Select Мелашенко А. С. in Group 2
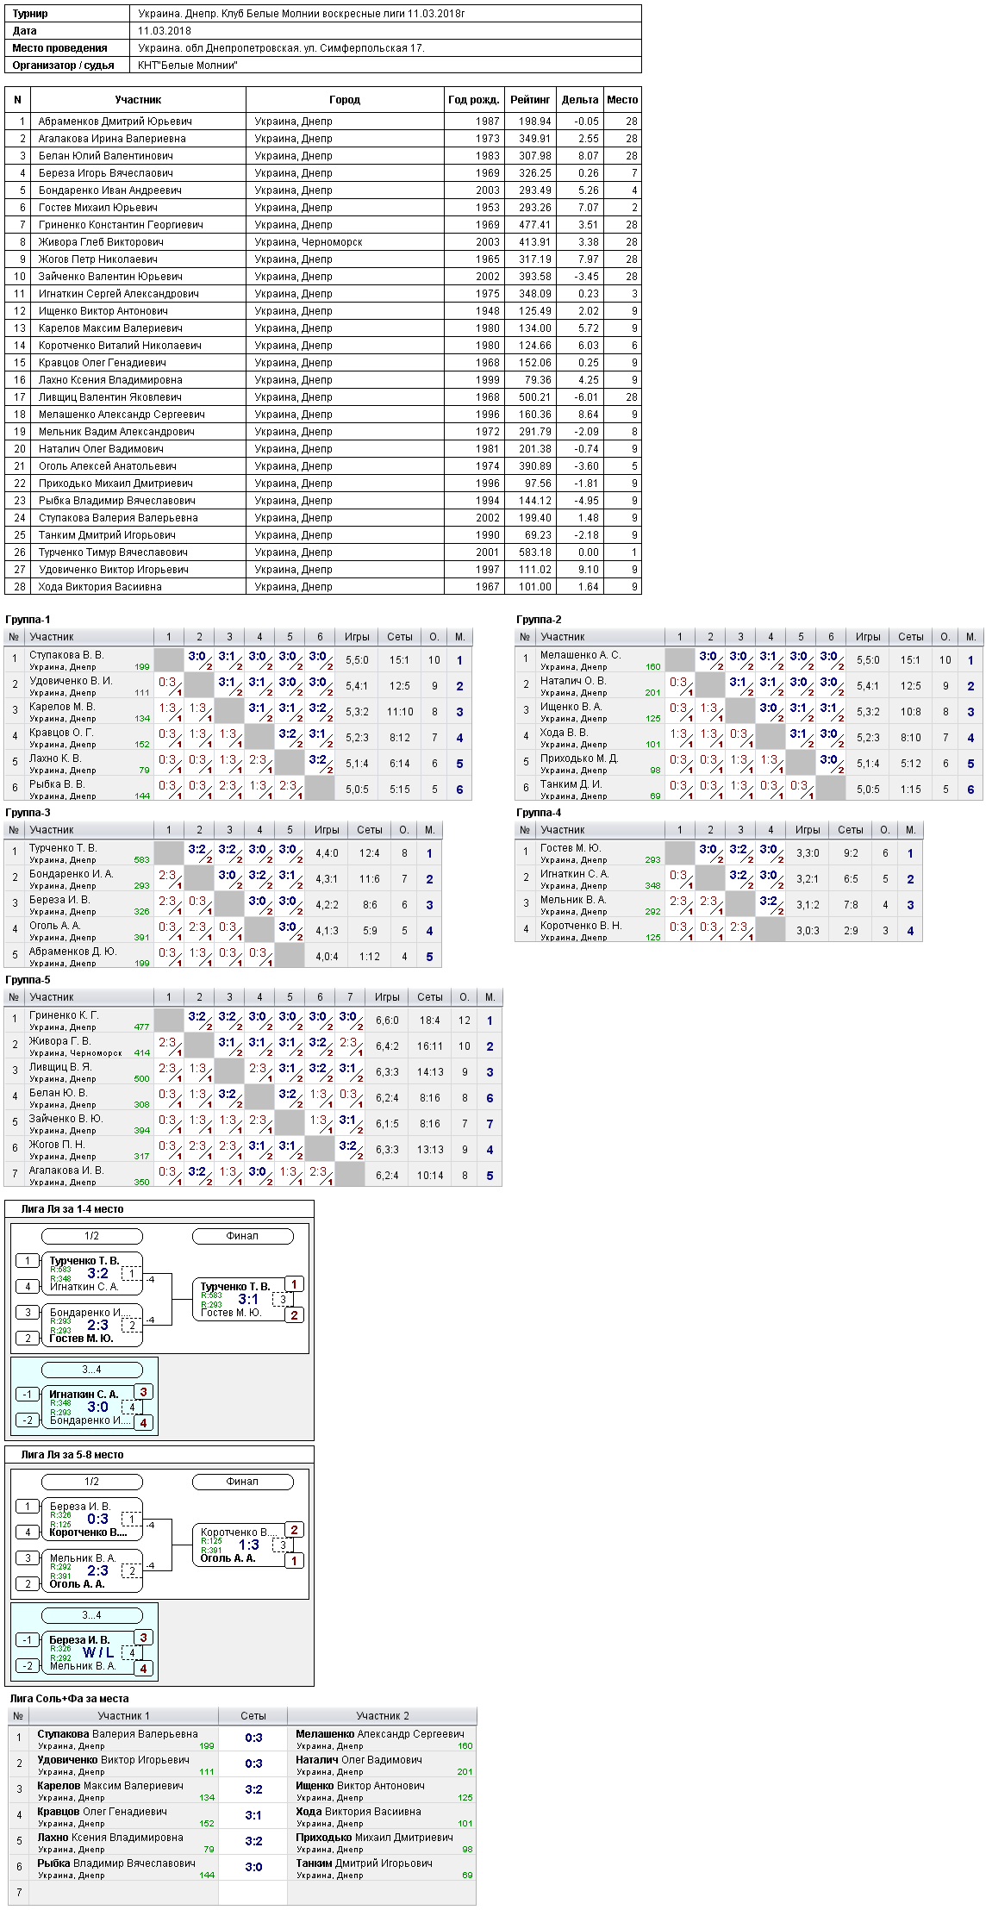The height and width of the screenshot is (1910, 992). coord(580,655)
